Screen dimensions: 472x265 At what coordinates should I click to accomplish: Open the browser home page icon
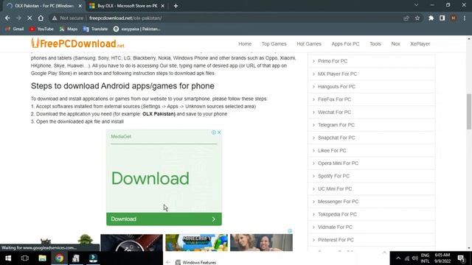tap(41, 18)
